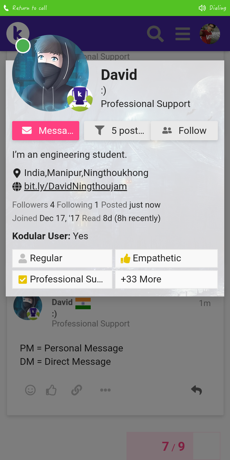The image size is (230, 460).
Task: Show more post actions ellipsis
Action: pos(105,390)
